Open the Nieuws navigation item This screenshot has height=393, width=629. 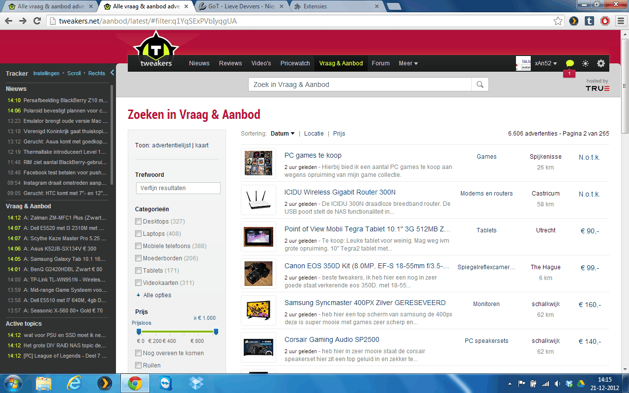[x=199, y=63]
